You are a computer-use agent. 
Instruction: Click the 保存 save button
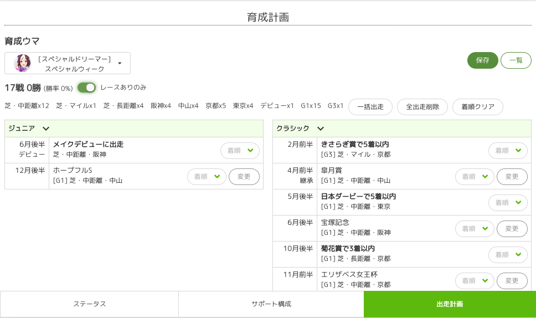[x=482, y=60]
